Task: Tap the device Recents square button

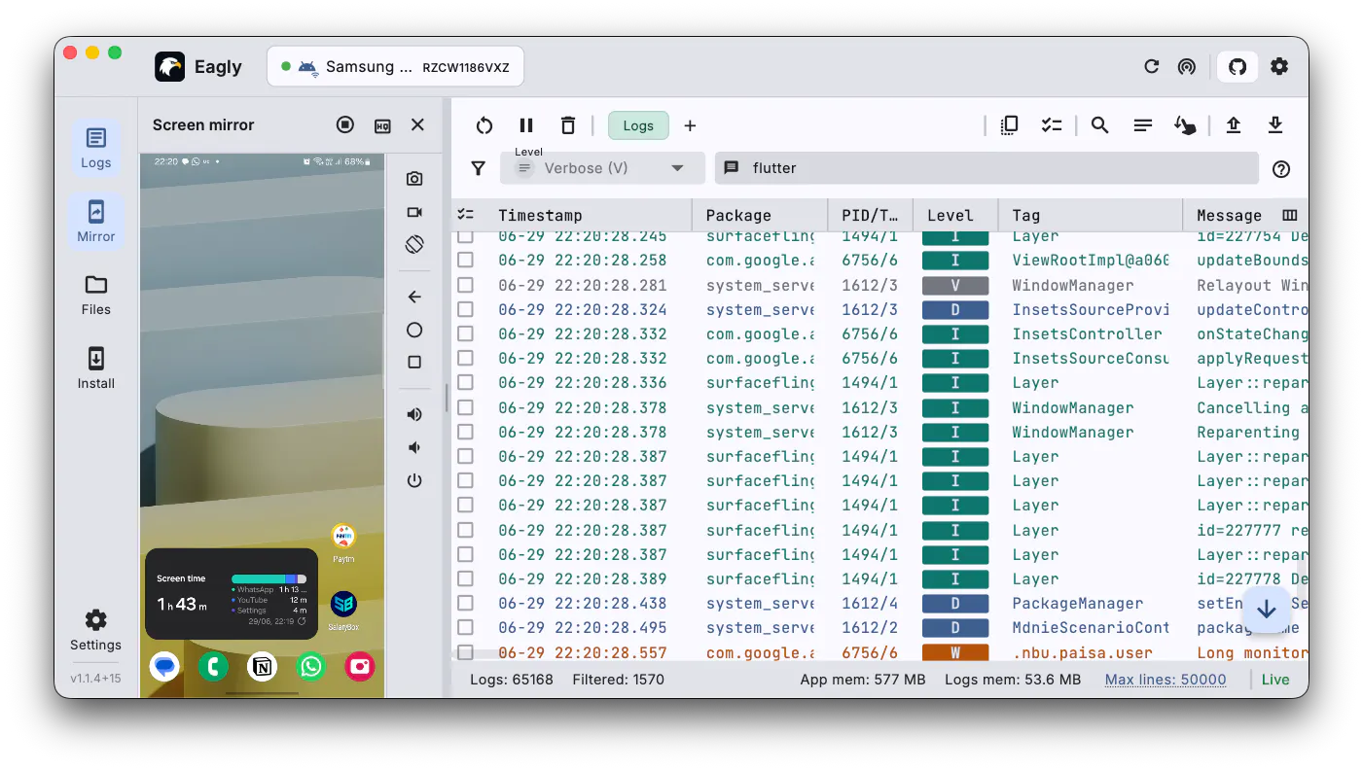Action: click(414, 362)
